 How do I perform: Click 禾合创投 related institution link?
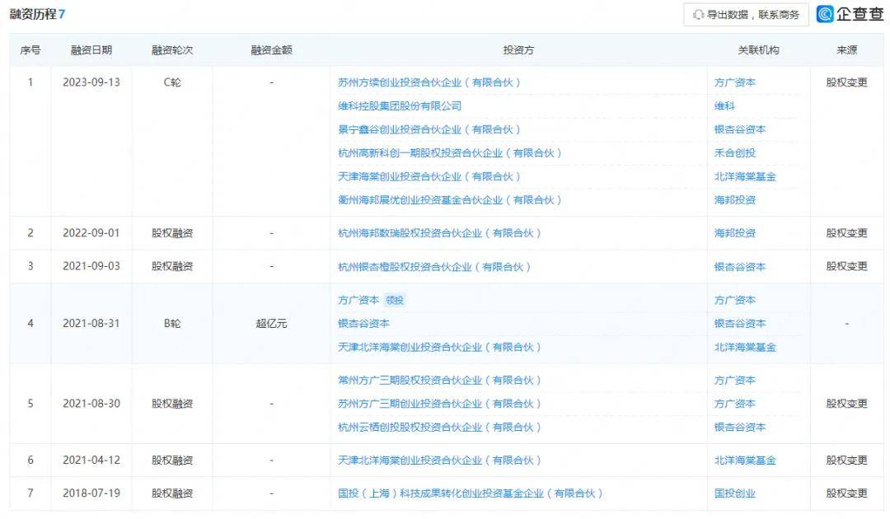[x=735, y=153]
